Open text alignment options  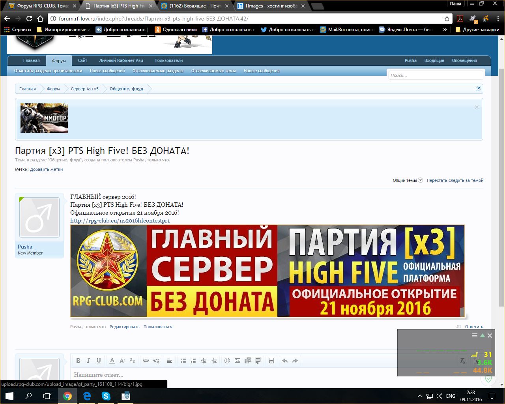point(170,361)
